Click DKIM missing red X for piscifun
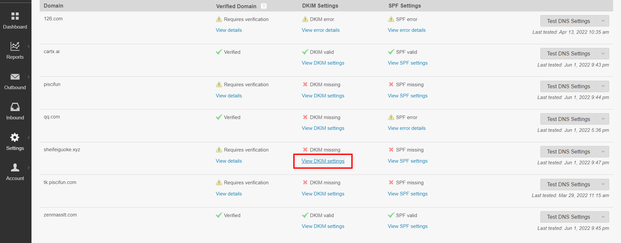 tap(305, 84)
